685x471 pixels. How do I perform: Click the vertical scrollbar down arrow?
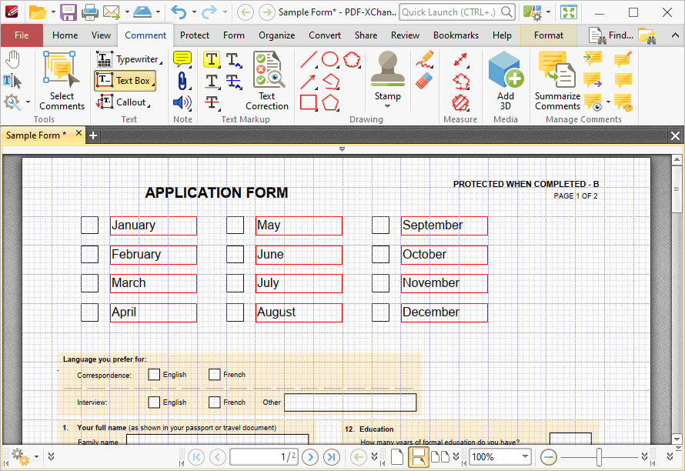[677, 439]
